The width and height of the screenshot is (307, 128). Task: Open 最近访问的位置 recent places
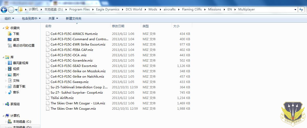24,45
